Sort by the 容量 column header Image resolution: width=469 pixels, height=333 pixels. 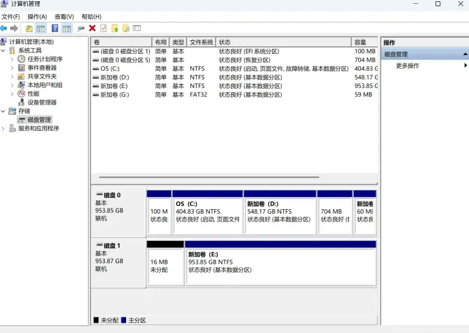pyautogui.click(x=365, y=42)
